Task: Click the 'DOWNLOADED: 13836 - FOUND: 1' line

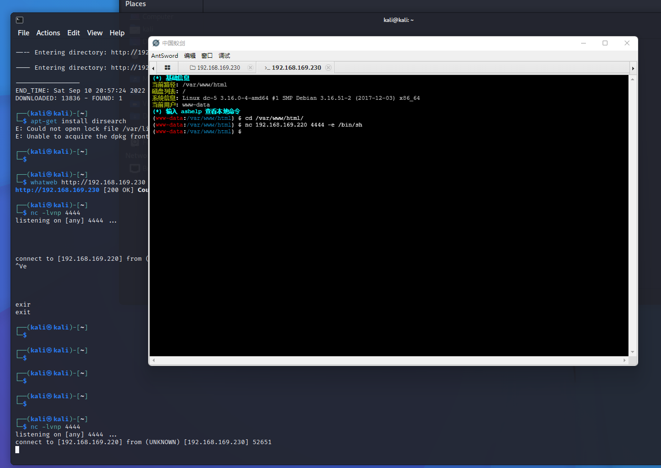Action: (x=69, y=98)
